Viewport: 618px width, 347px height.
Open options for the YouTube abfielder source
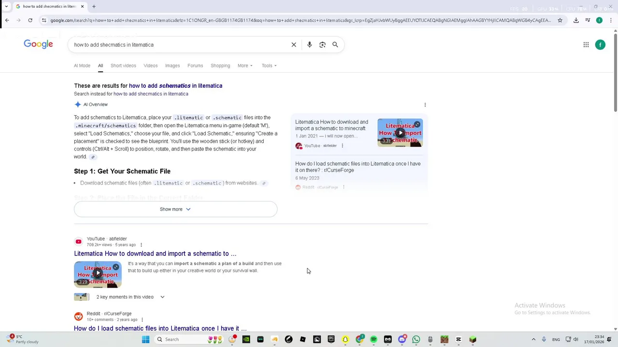[342, 146]
